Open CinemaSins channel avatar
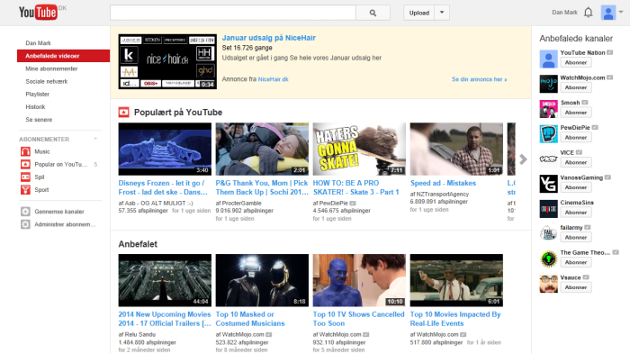Image resolution: width=630 pixels, height=354 pixels. coord(548,209)
